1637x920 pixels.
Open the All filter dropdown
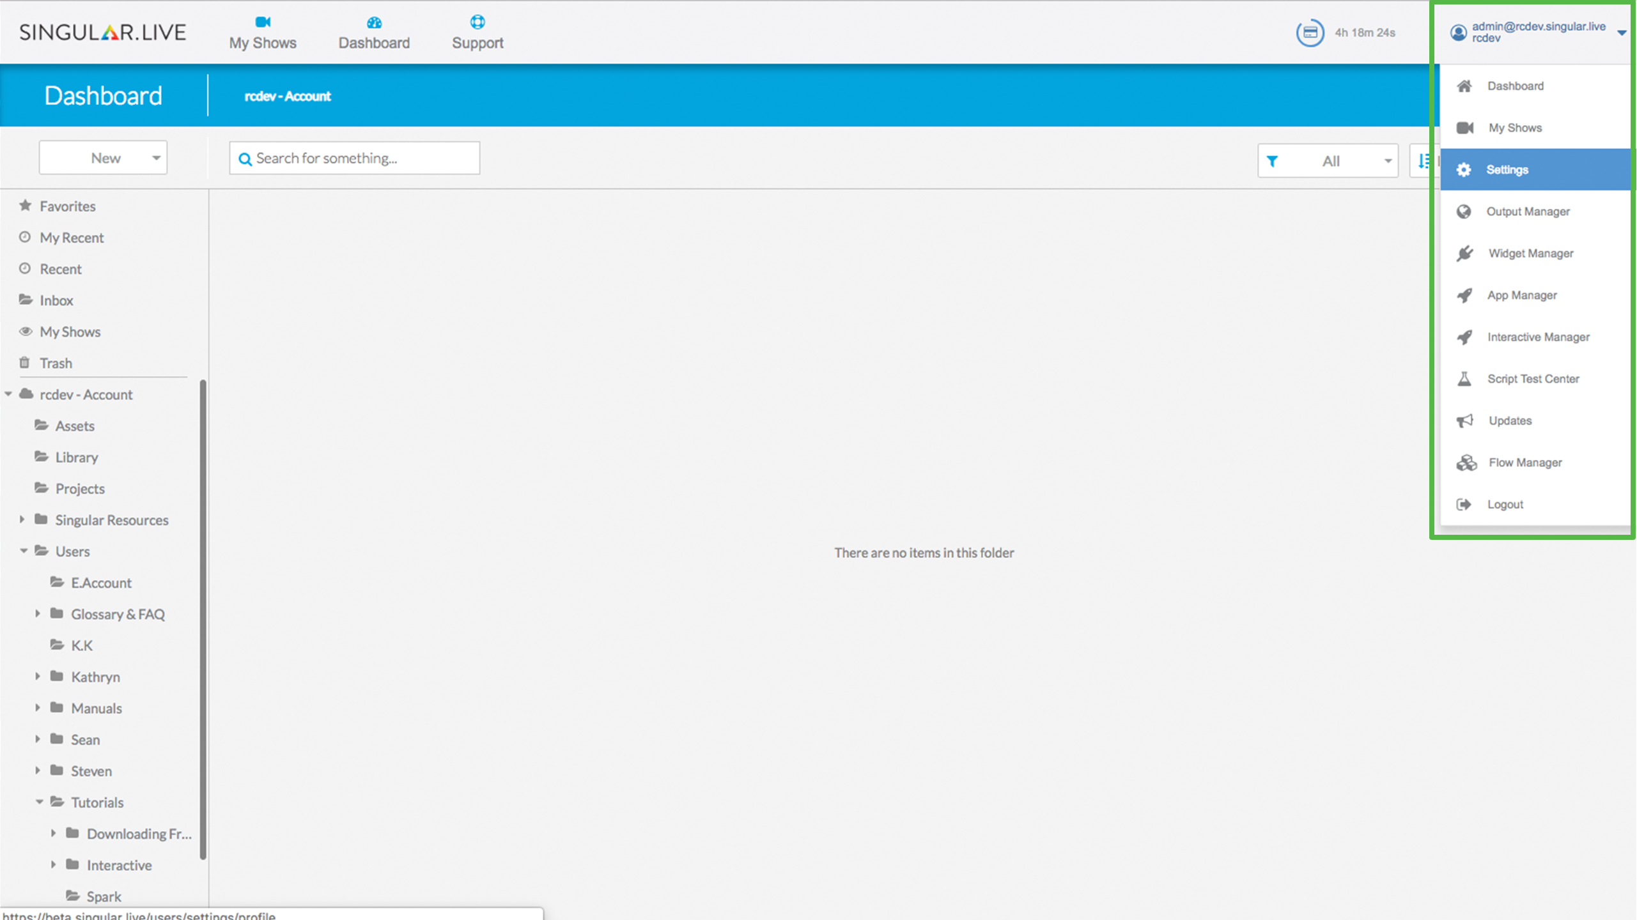tap(1328, 161)
